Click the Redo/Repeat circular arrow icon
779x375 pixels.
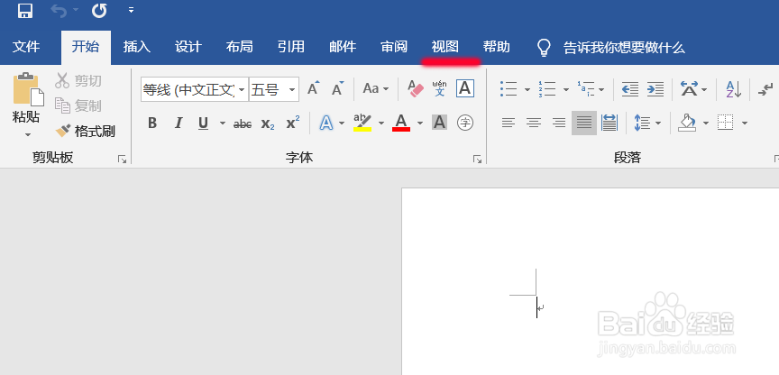point(99,10)
